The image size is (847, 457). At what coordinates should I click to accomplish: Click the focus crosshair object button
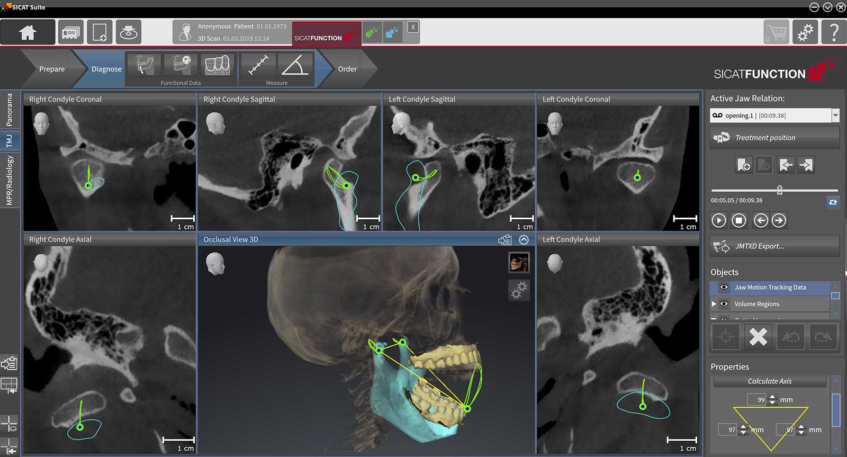(726, 337)
